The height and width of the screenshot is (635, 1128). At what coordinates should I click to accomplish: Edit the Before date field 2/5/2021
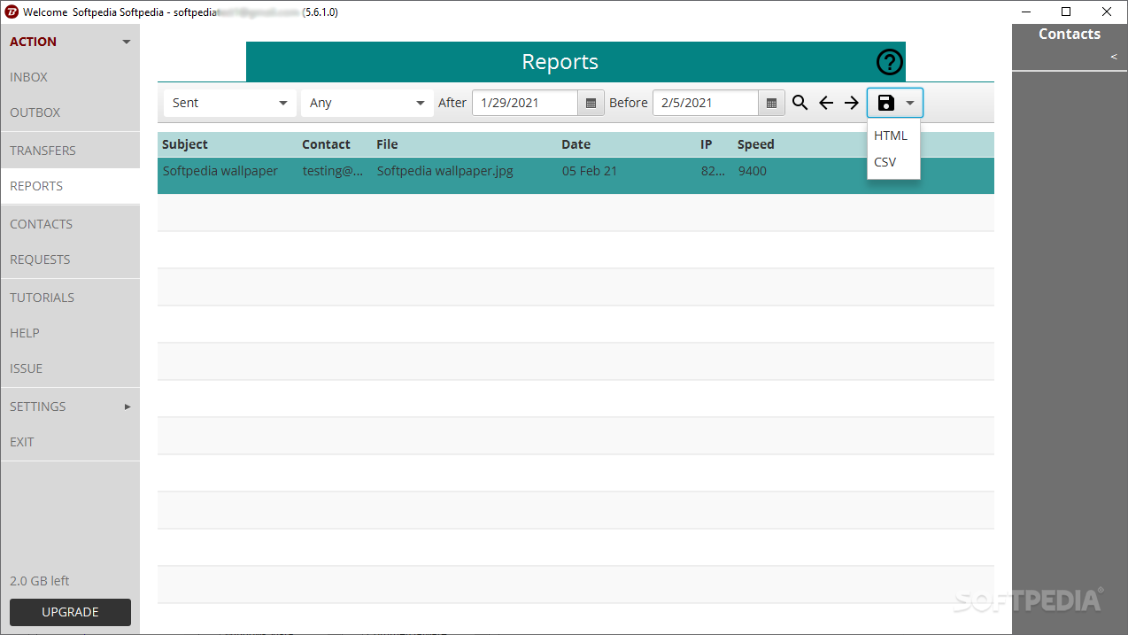point(706,103)
